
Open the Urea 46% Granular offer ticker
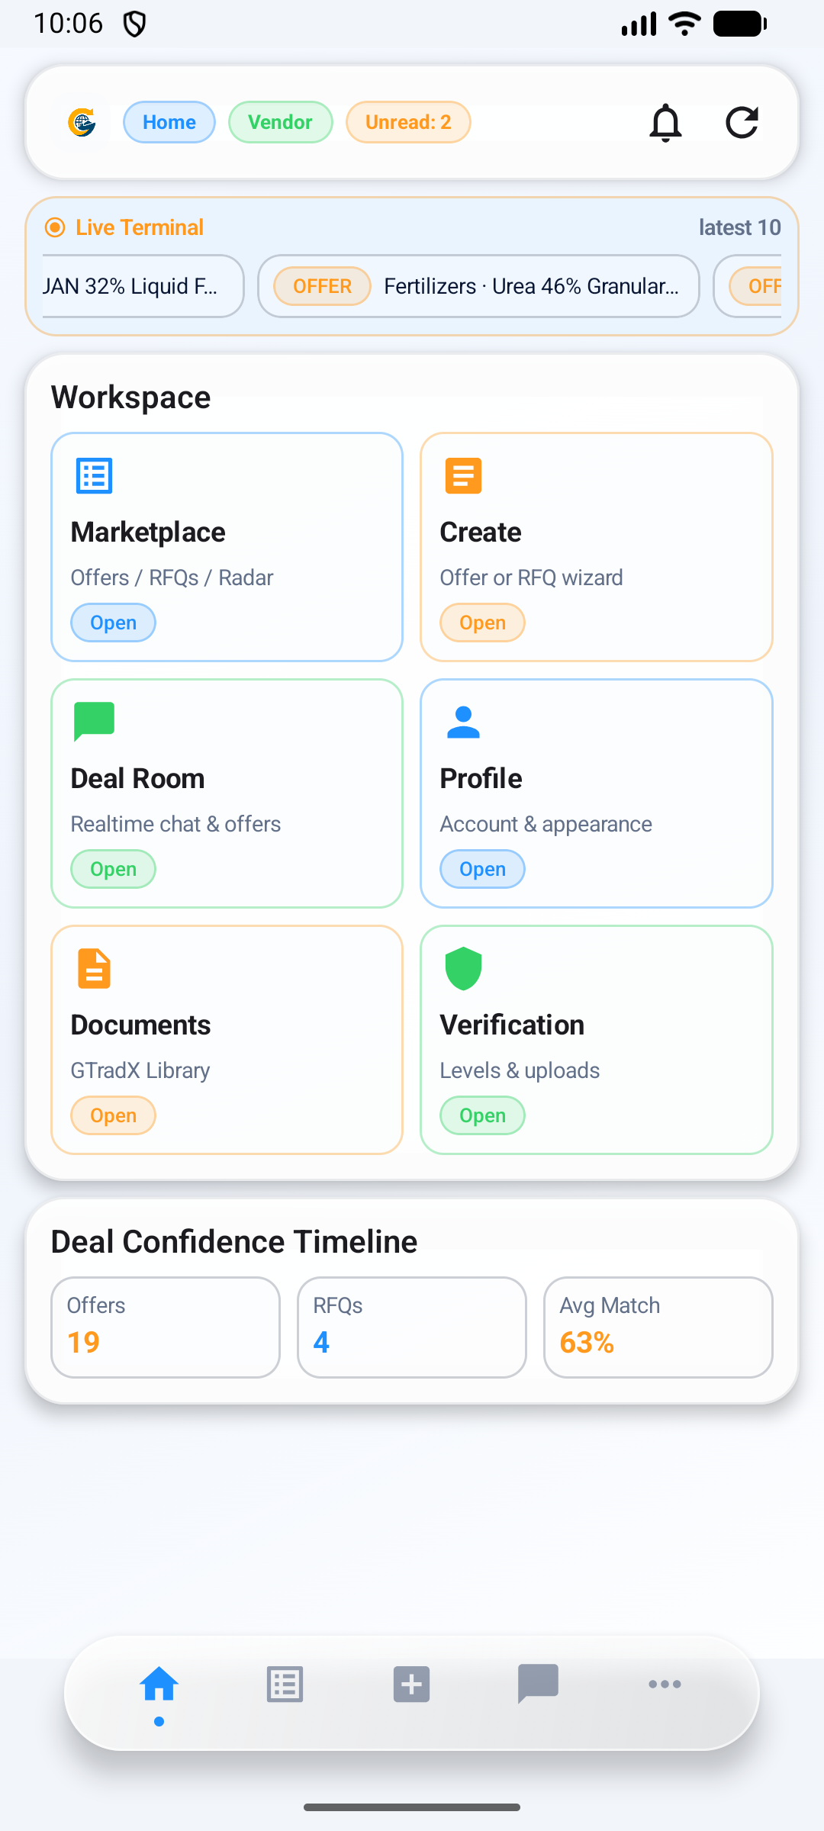coord(478,286)
